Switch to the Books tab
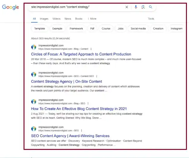This screenshot has height=158, width=189. [x=79, y=19]
